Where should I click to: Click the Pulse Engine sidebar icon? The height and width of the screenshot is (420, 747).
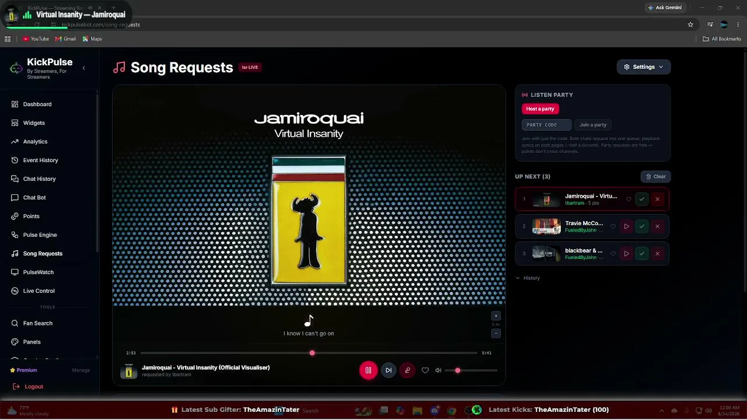pyautogui.click(x=15, y=235)
